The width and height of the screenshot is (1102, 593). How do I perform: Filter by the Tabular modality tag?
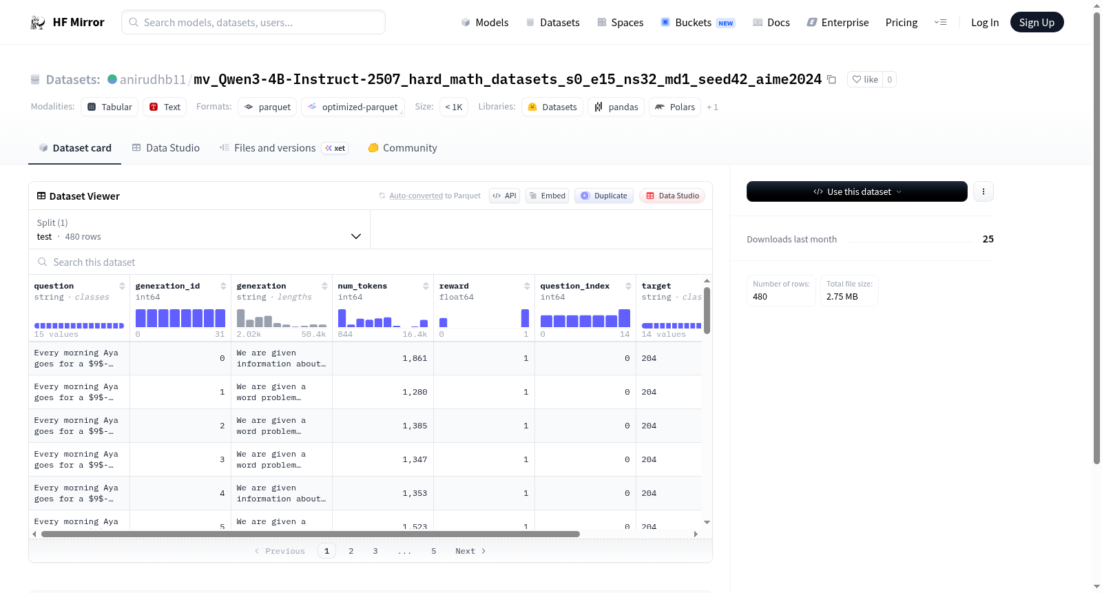[x=110, y=107]
